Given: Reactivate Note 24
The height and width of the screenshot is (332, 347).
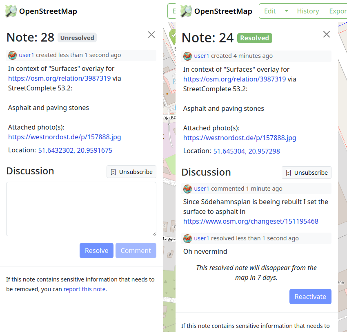Looking at the screenshot, I should tap(310, 297).
